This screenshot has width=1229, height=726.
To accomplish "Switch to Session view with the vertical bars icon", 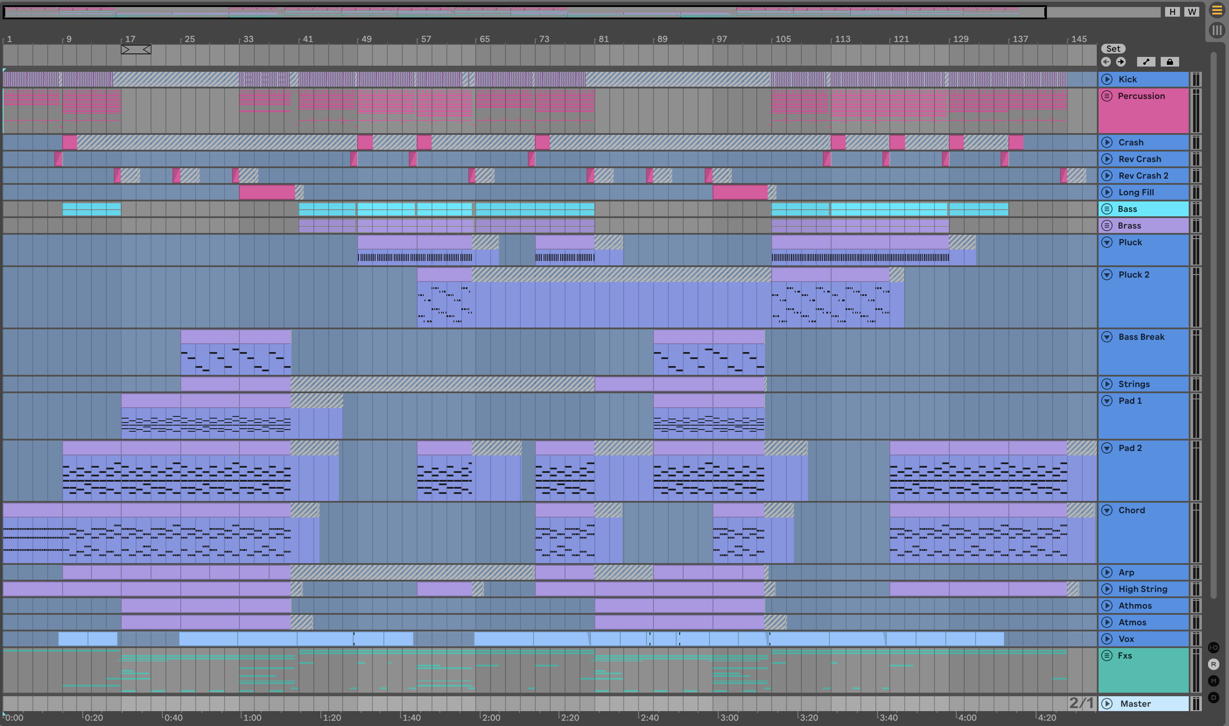I will click(1217, 30).
